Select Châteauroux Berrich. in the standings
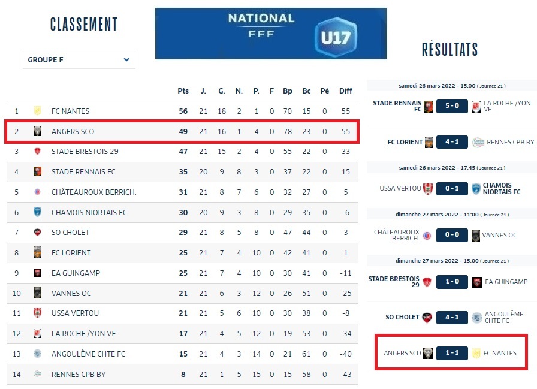The height and width of the screenshot is (389, 537). (93, 192)
